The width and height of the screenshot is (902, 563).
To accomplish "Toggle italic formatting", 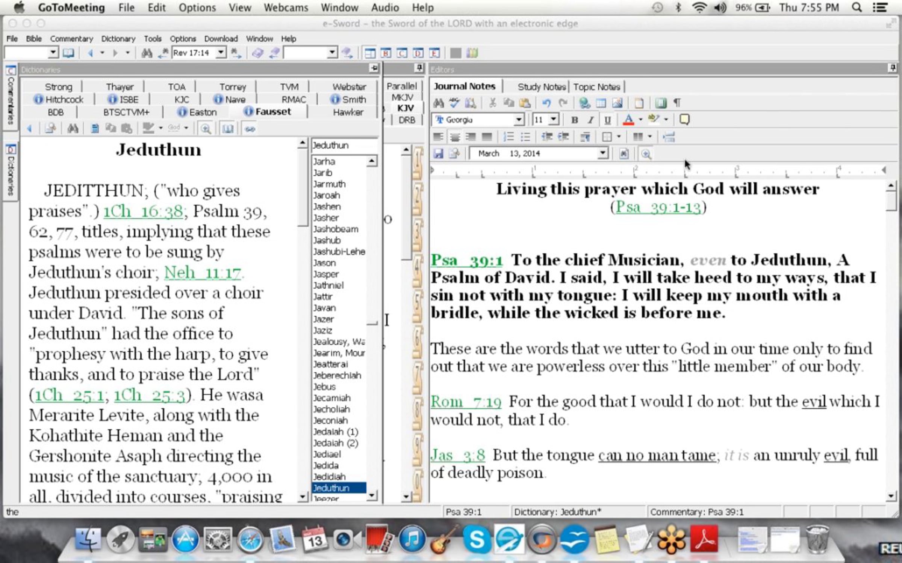I will tap(591, 120).
